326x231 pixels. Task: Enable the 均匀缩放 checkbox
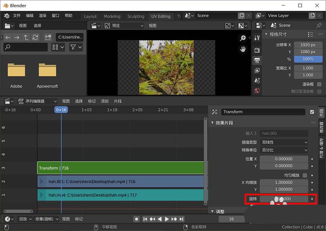point(305,175)
